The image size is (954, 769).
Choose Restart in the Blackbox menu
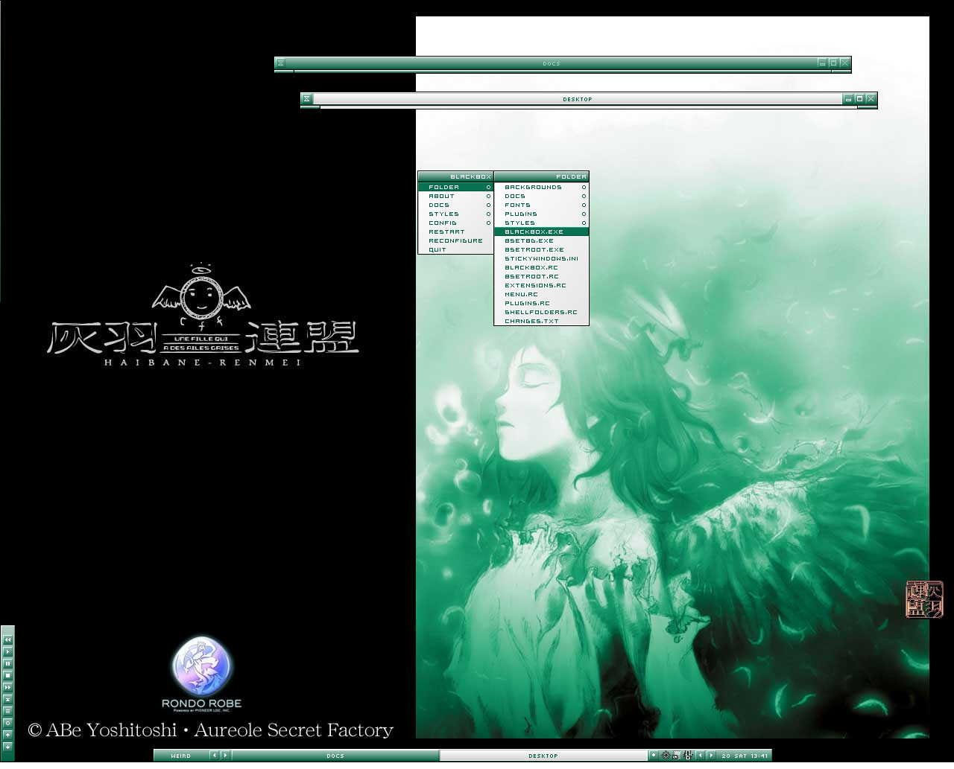pyautogui.click(x=455, y=232)
